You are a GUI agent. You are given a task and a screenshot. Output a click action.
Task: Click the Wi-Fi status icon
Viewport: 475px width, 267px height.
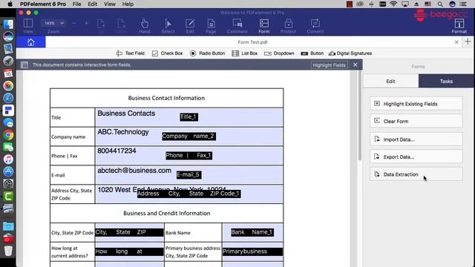tap(393, 4)
